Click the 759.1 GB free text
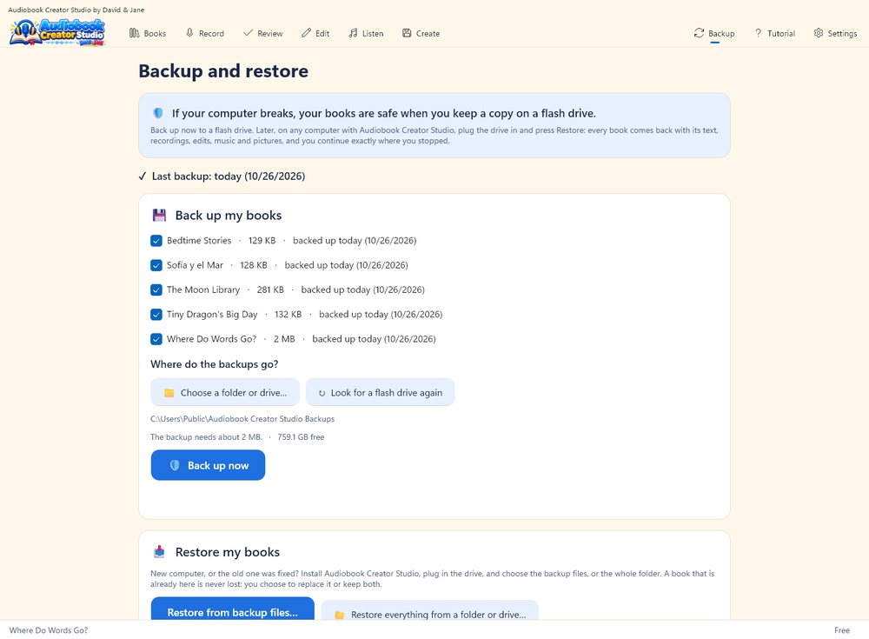The image size is (869, 639). [301, 437]
